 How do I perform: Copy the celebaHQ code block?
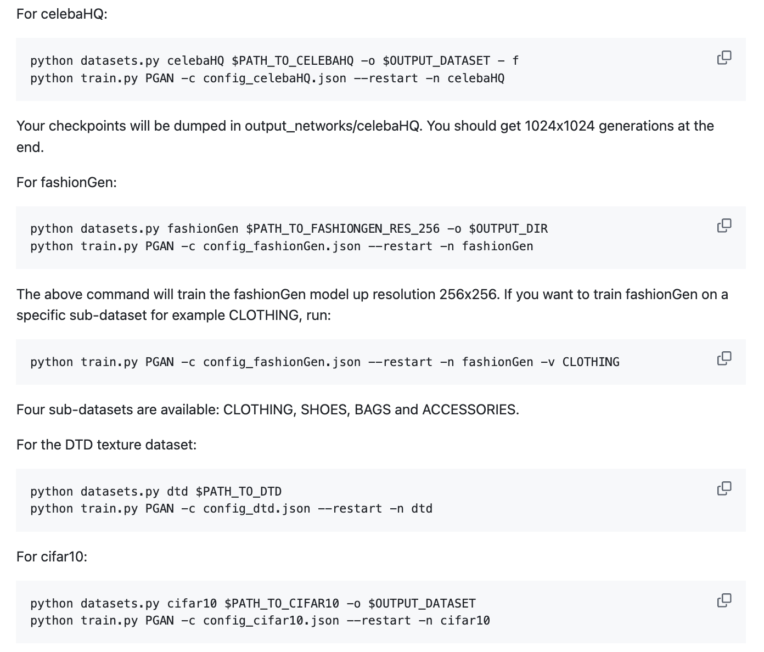[724, 58]
